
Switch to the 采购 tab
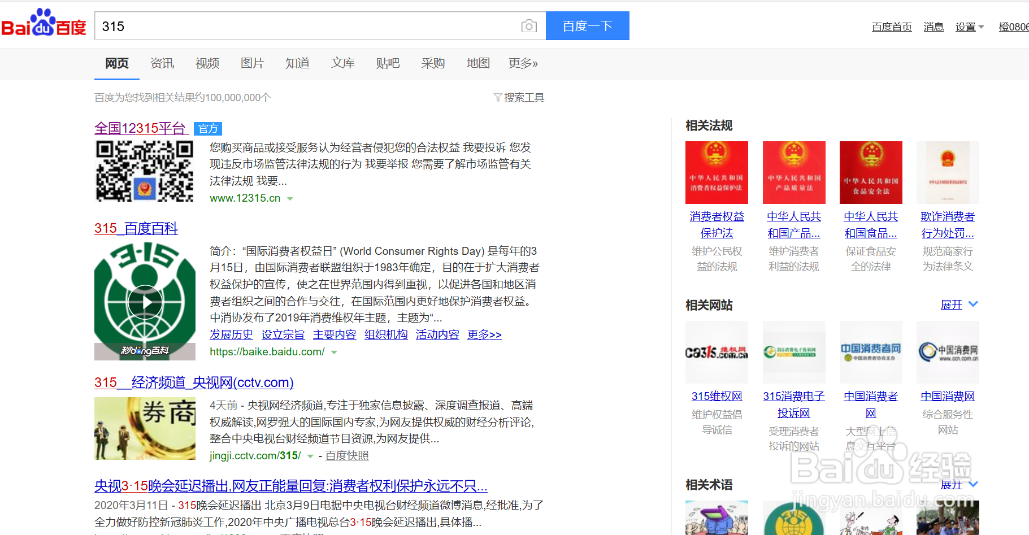pos(433,63)
